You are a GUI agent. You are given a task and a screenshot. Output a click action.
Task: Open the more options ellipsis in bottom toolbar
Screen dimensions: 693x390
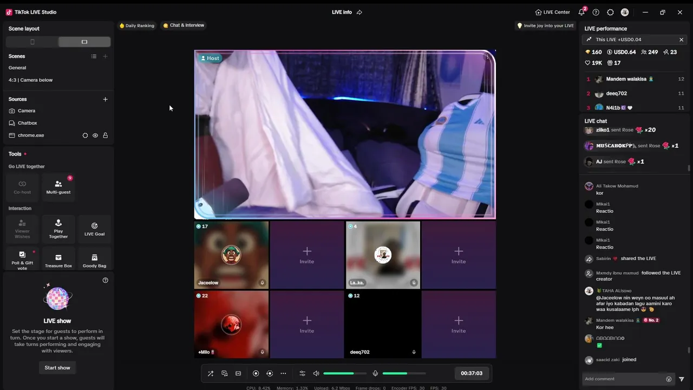(x=283, y=373)
